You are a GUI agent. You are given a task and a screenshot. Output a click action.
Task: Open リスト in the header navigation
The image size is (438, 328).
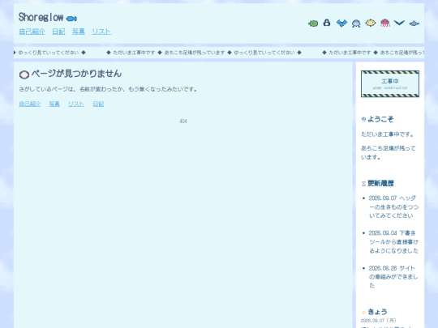point(101,32)
